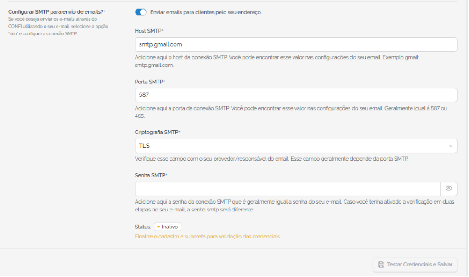The height and width of the screenshot is (277, 469).
Task: Click the Host SMTP help text below the field
Action: (277, 61)
